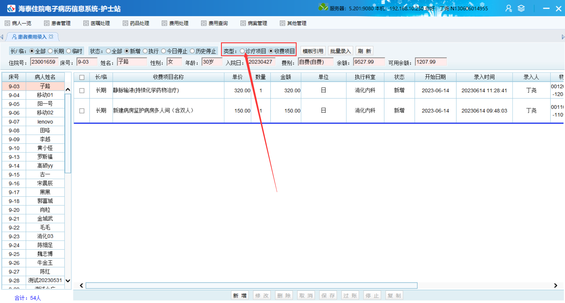Image resolution: width=565 pixels, height=303 pixels.
Task: Click the 复制 button
Action: [394, 296]
